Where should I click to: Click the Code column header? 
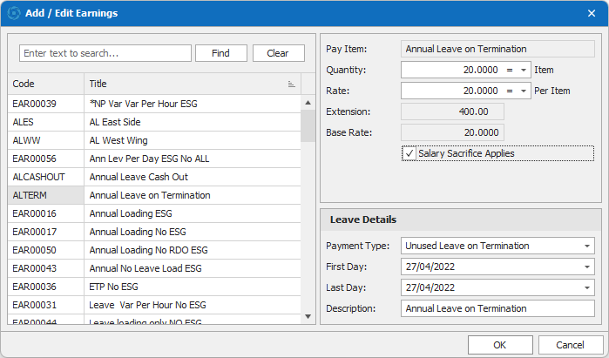pos(45,84)
